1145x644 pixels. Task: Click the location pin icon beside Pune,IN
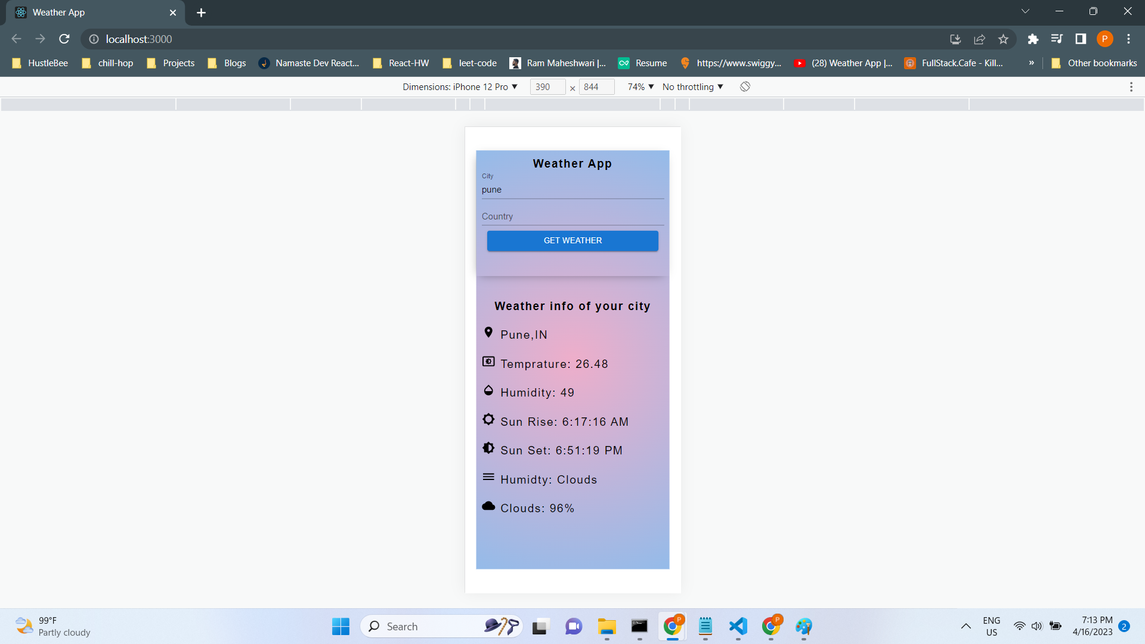[x=489, y=332]
